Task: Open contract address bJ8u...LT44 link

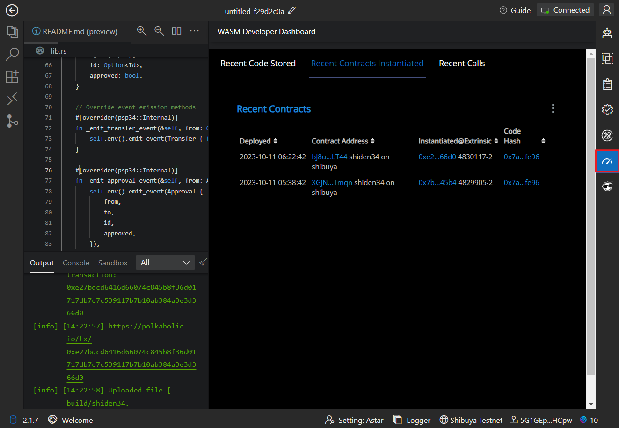Action: (329, 157)
